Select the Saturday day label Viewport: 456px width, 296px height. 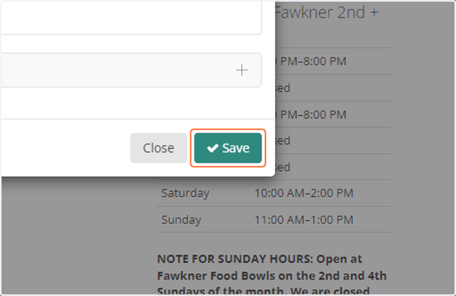(185, 193)
